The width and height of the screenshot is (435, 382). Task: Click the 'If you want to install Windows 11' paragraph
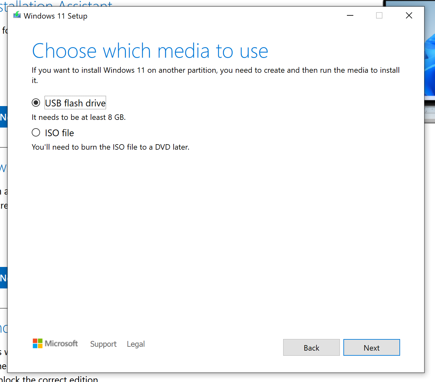tap(216, 75)
